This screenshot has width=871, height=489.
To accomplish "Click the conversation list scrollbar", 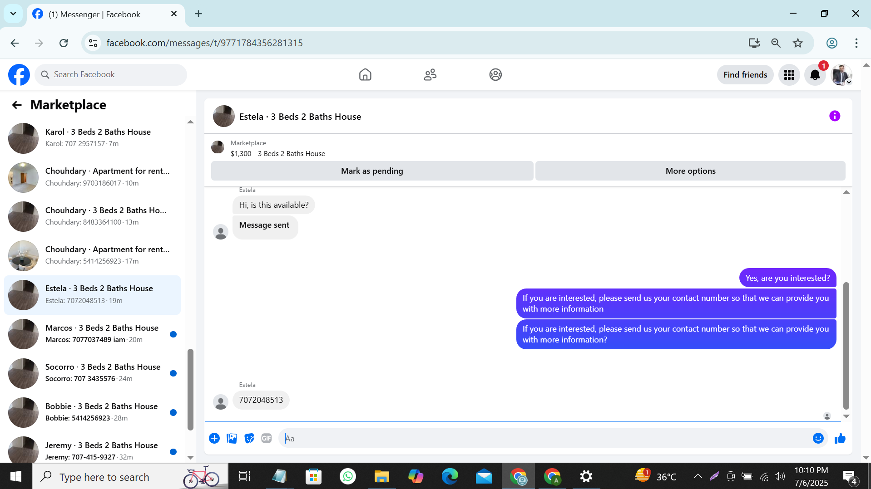I will click(x=190, y=389).
